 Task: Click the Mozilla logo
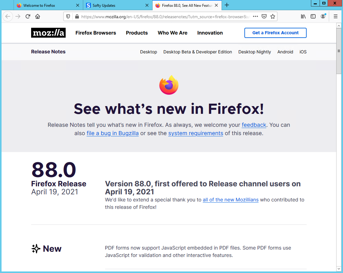(x=48, y=33)
